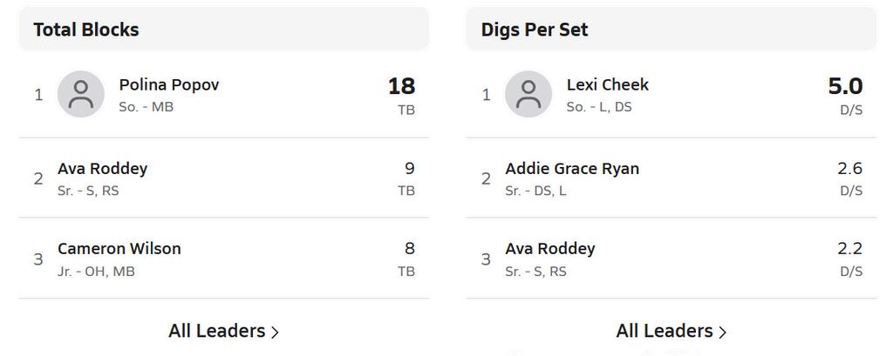Click the Total Blocks section header

(86, 30)
